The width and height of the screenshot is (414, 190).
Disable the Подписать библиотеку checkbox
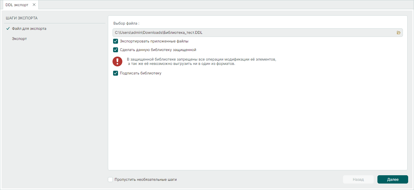point(116,73)
